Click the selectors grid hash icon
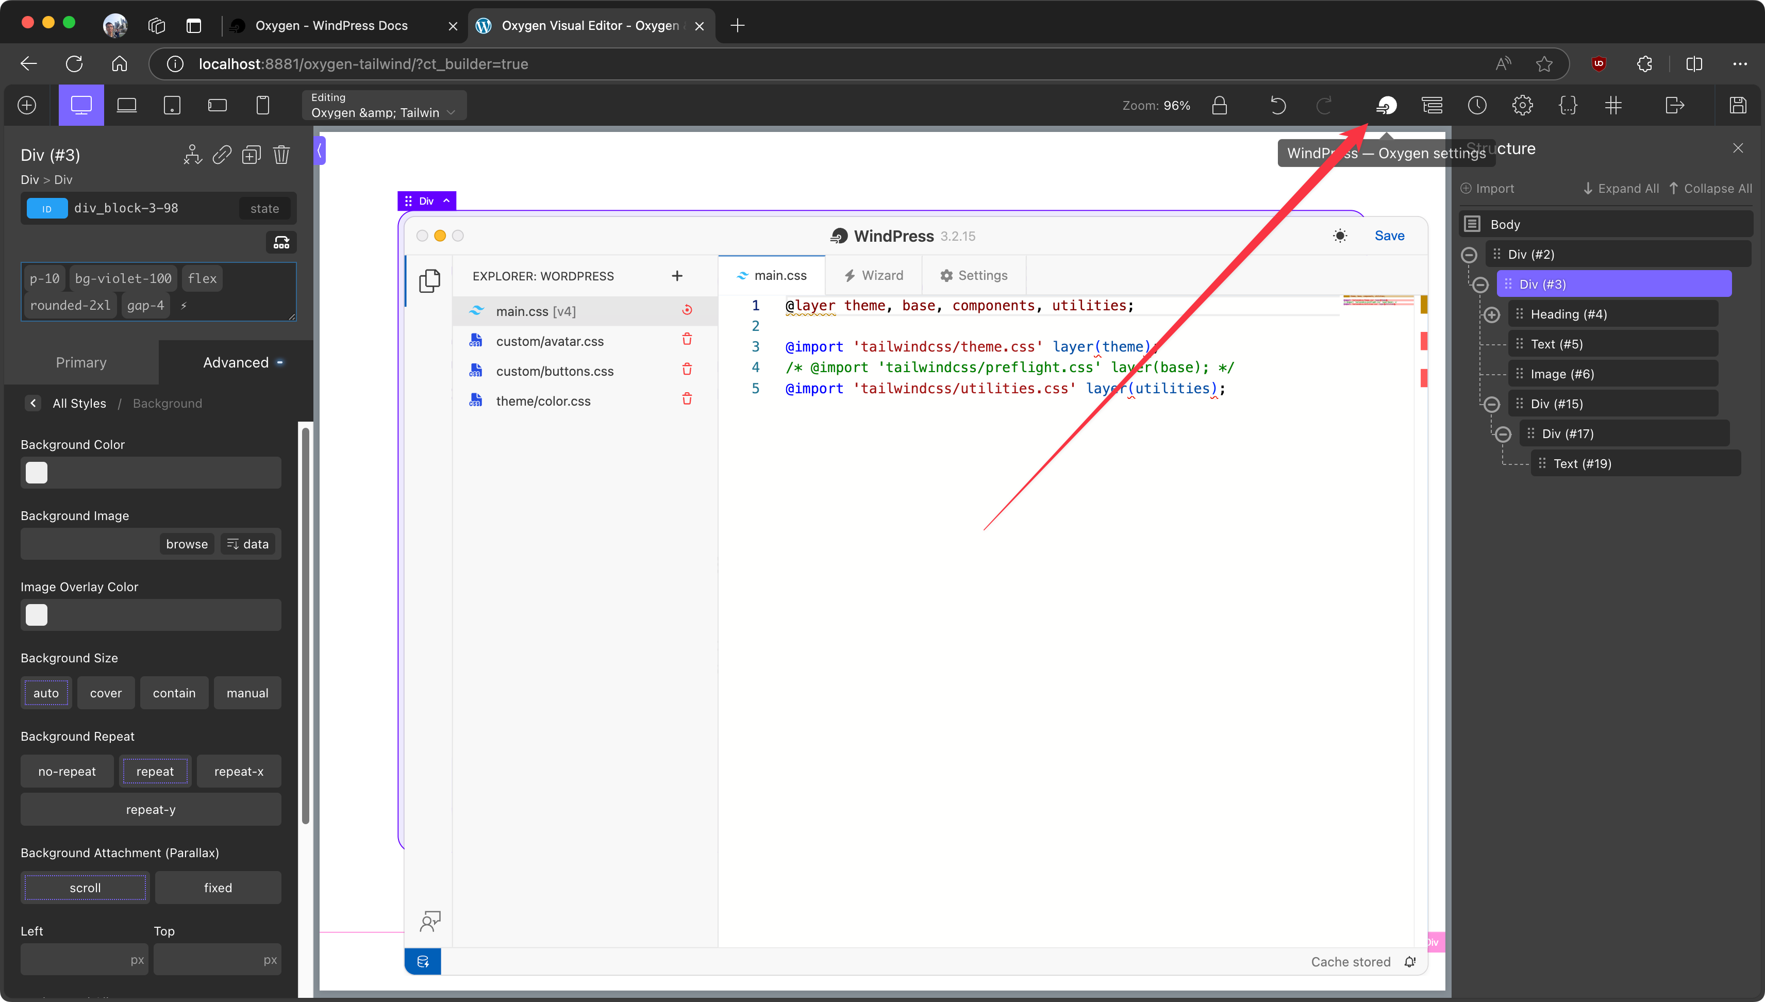The height and width of the screenshot is (1002, 1765). tap(1613, 105)
